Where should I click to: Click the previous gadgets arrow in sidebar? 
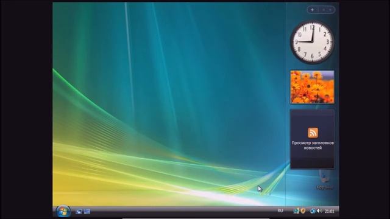pos(324,10)
